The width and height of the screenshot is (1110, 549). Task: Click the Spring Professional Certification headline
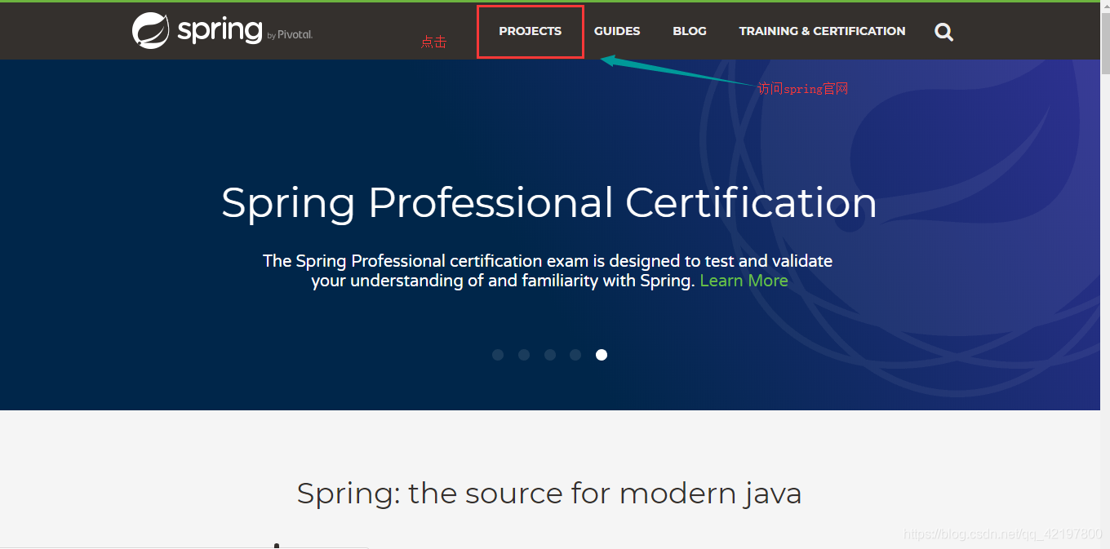click(549, 203)
